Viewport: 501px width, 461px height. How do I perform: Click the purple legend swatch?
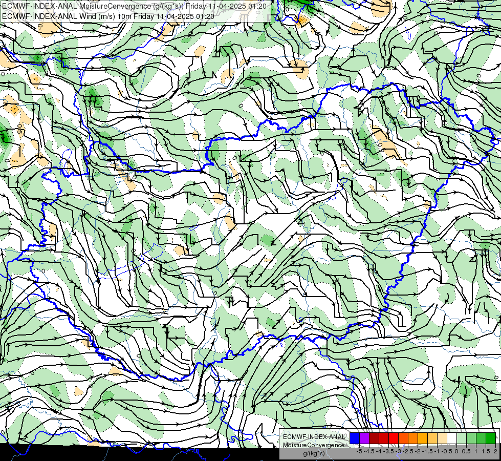pos(364,438)
